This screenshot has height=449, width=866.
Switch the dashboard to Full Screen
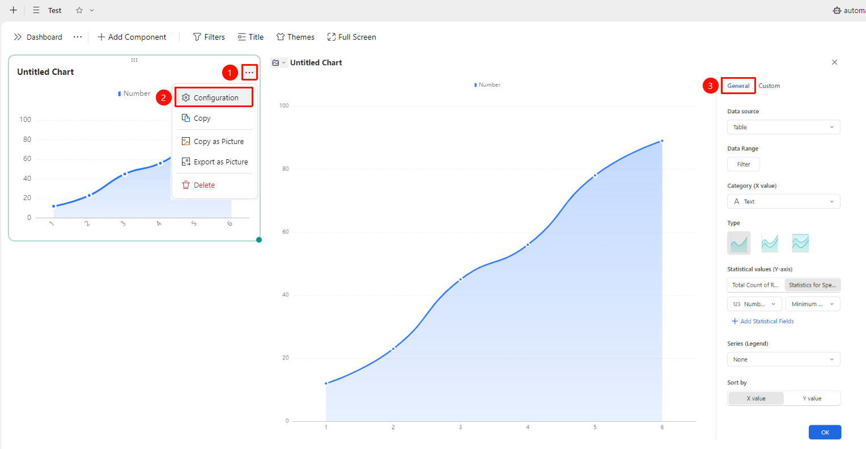[x=351, y=37]
